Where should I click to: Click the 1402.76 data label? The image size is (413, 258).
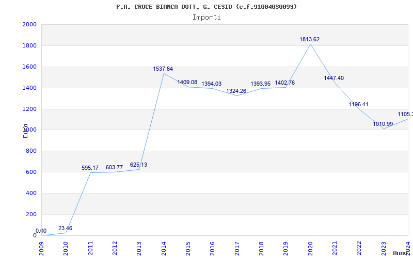coord(285,83)
